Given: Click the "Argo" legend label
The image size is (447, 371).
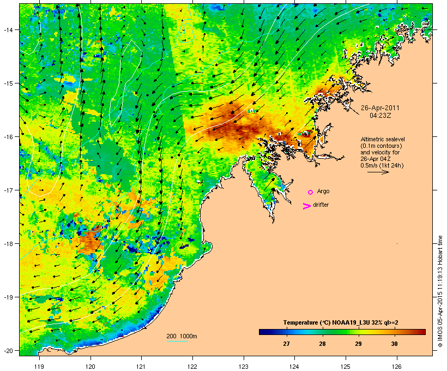Looking at the screenshot, I should pos(323,191).
